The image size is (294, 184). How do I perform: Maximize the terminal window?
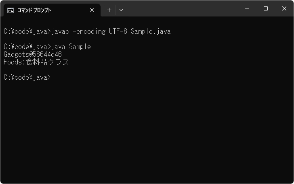pyautogui.click(x=266, y=8)
